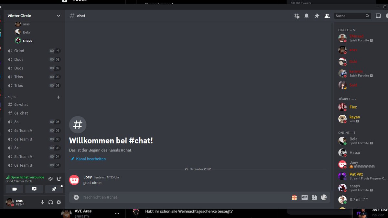The image size is (388, 218).
Task: Turn on the camera button
Action: 15,189
